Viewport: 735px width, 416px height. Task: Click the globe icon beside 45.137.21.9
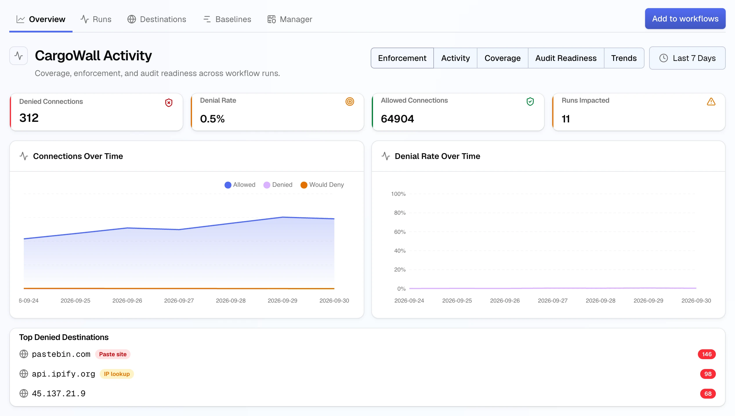(24, 394)
